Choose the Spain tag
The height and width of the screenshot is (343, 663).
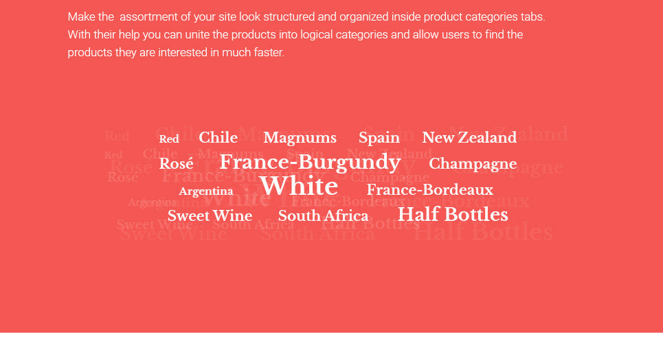coord(379,138)
